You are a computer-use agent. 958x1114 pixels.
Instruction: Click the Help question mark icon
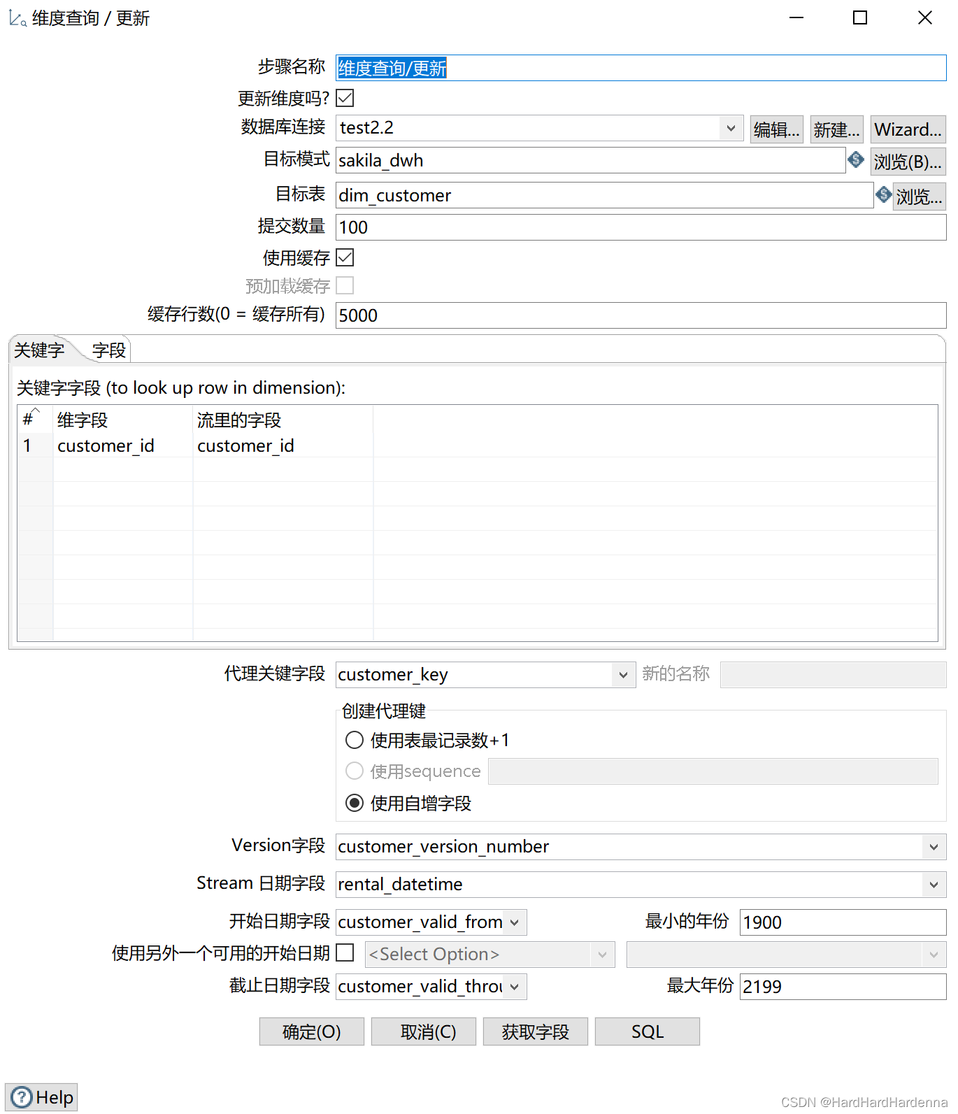pos(22,1097)
